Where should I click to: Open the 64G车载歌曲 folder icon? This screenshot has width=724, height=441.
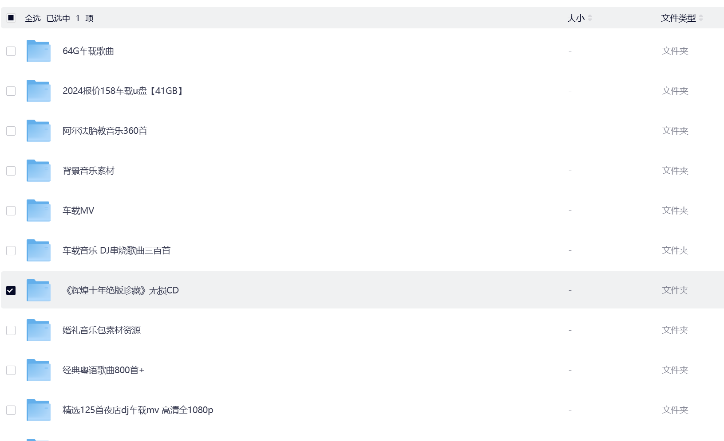38,51
